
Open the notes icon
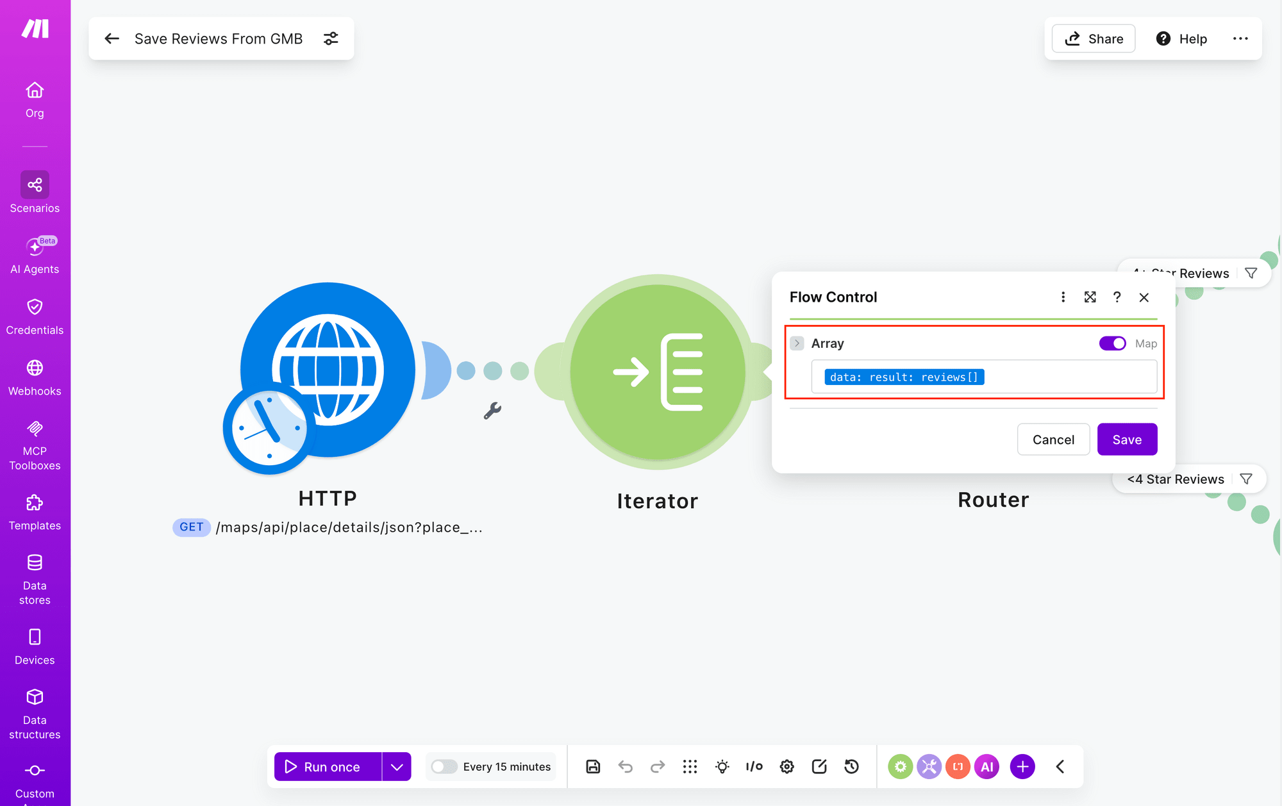819,766
